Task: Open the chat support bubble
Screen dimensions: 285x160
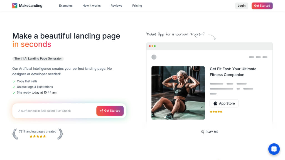Action: [274, 149]
